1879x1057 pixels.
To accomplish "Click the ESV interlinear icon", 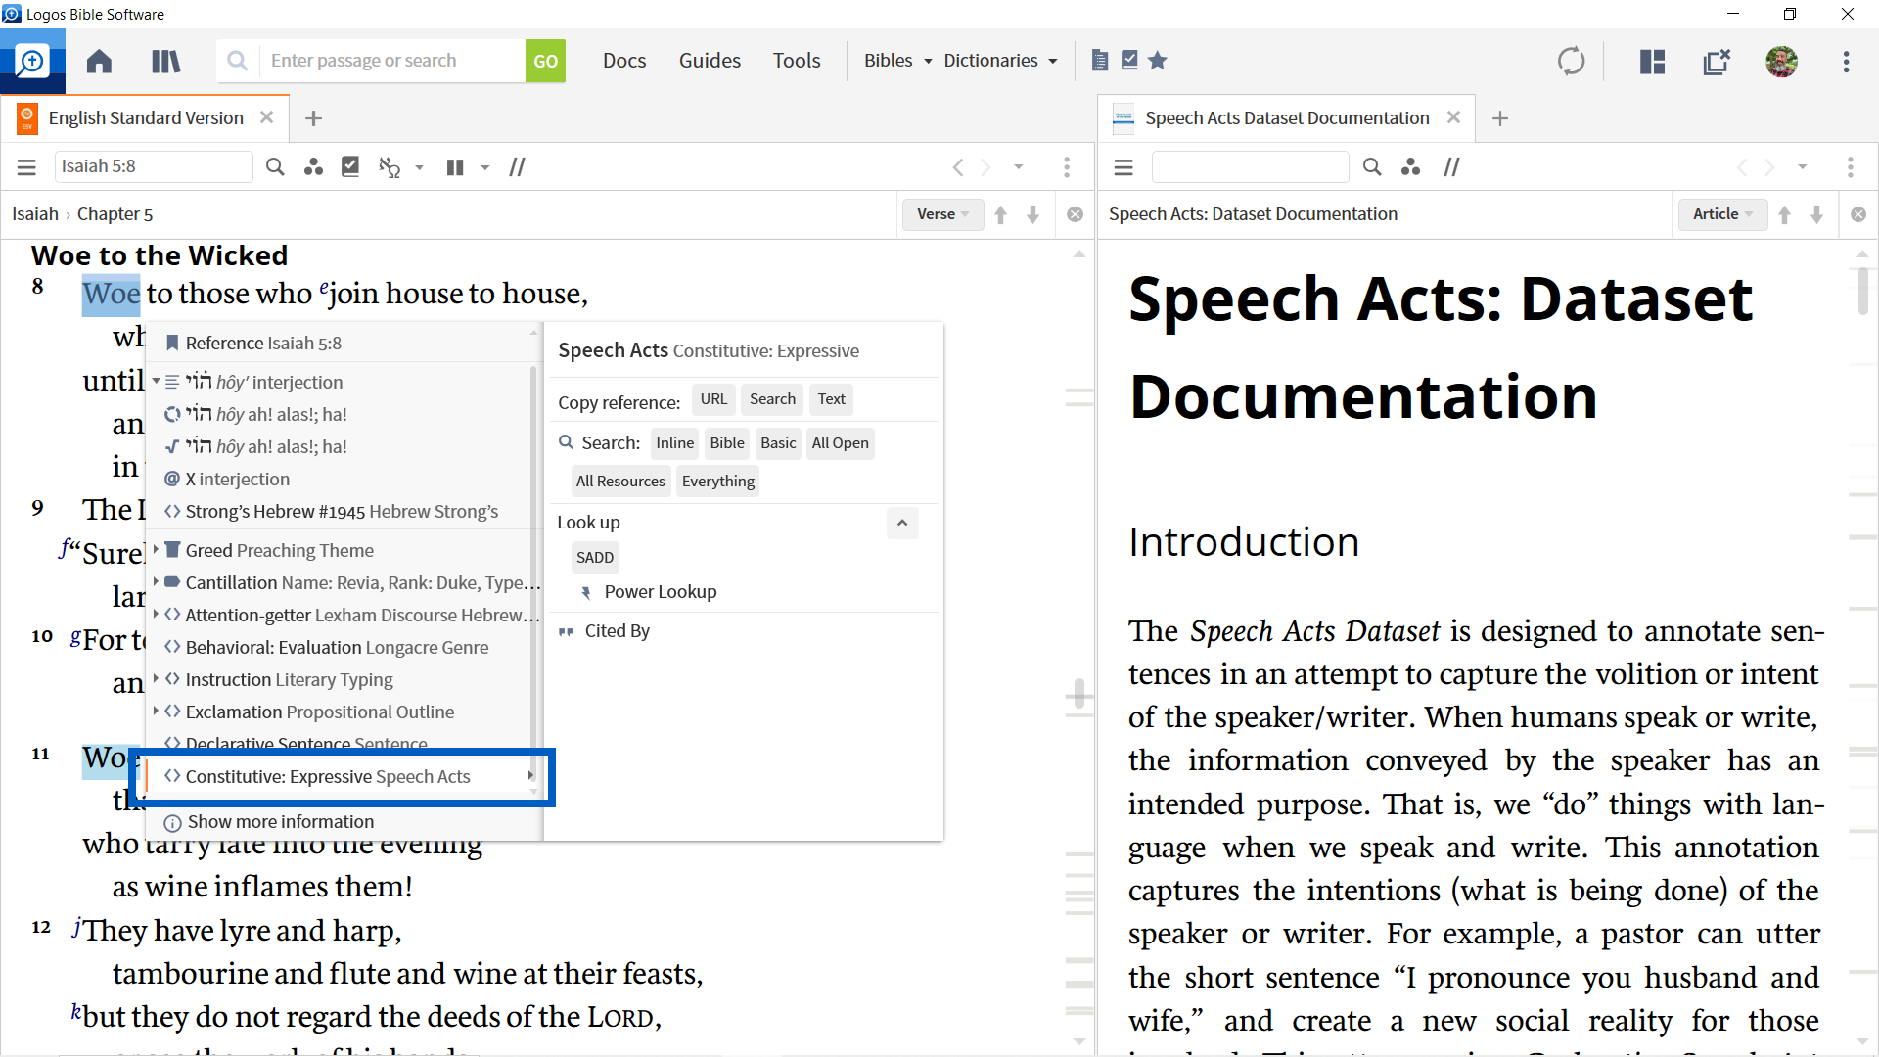I will [x=390, y=167].
